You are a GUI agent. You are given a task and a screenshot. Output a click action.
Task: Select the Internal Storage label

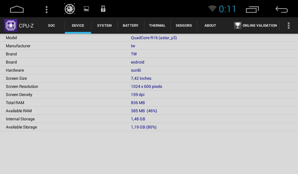[20, 119]
